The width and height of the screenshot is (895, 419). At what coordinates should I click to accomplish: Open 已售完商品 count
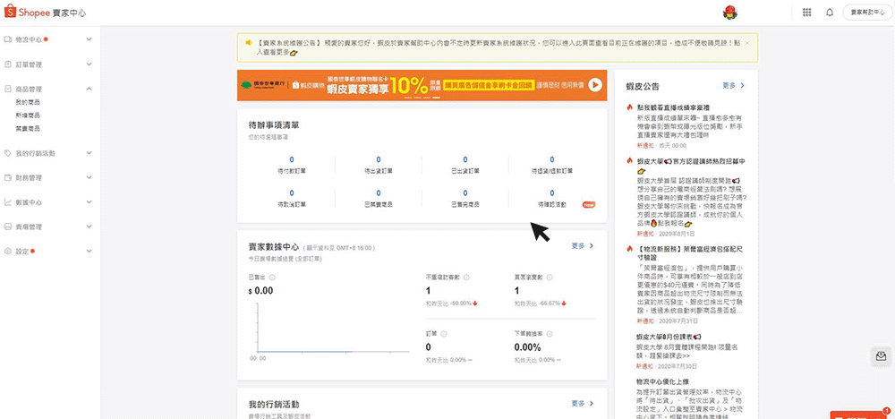(465, 193)
